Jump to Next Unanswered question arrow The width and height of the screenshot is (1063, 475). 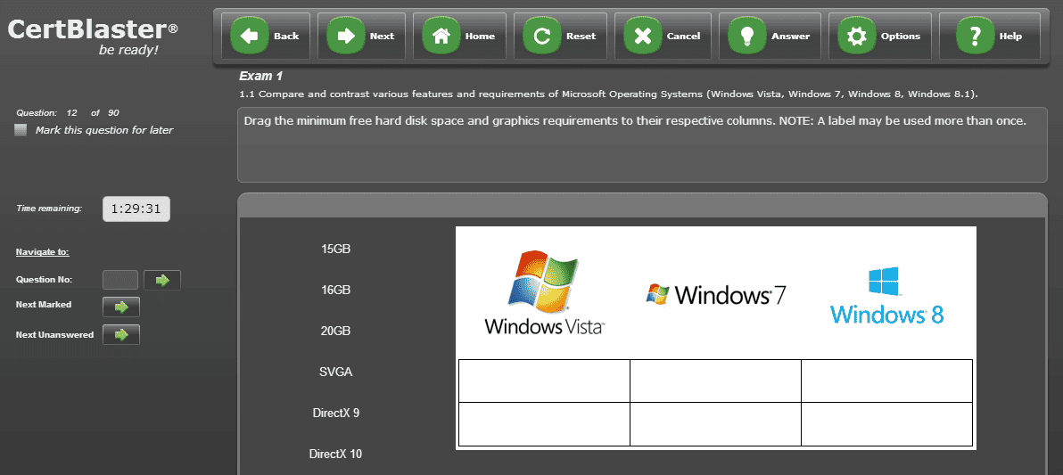click(120, 335)
